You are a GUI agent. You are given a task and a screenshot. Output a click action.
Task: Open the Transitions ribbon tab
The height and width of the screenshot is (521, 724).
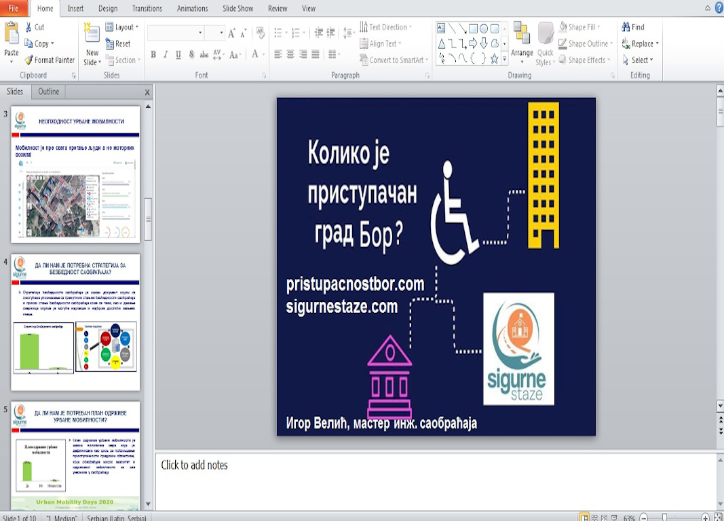click(147, 9)
